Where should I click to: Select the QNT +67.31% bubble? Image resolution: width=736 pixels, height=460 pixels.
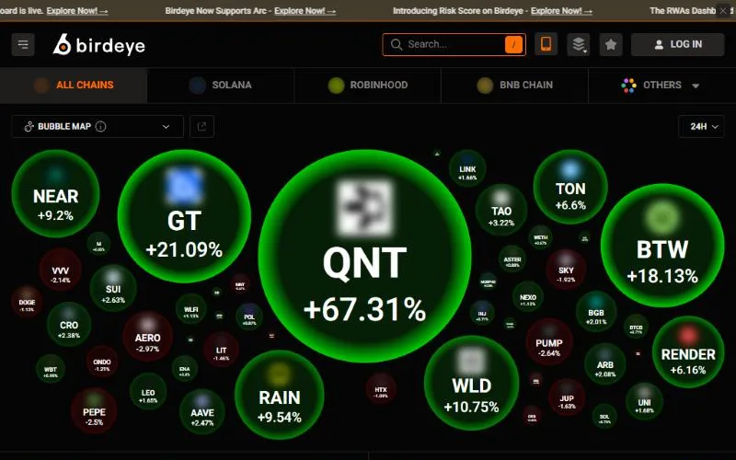pyautogui.click(x=364, y=256)
